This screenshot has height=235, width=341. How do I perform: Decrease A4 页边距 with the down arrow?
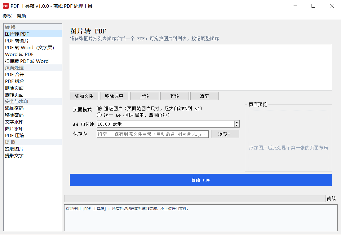click(237, 125)
